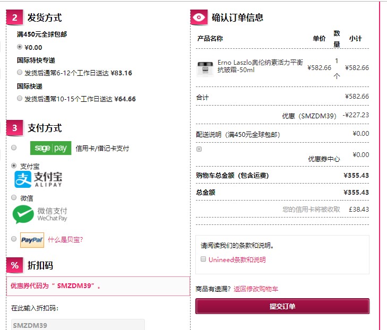Click the 信用卡/借记卡支付 label
387x330 pixels.
(x=102, y=148)
